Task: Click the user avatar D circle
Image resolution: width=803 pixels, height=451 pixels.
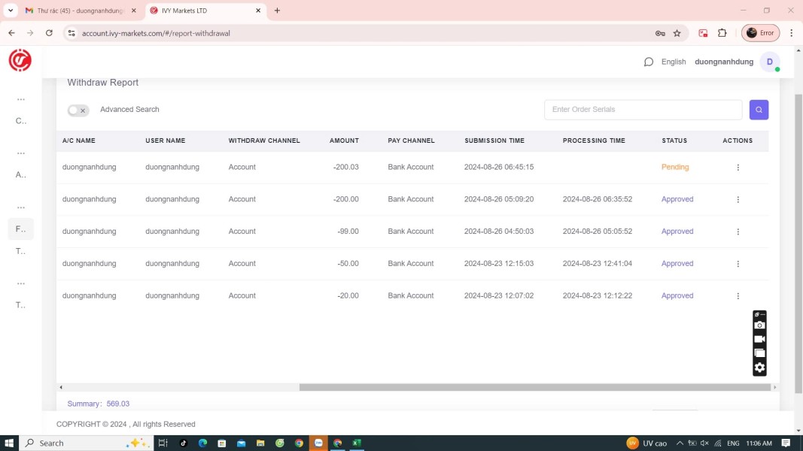Action: (x=769, y=62)
